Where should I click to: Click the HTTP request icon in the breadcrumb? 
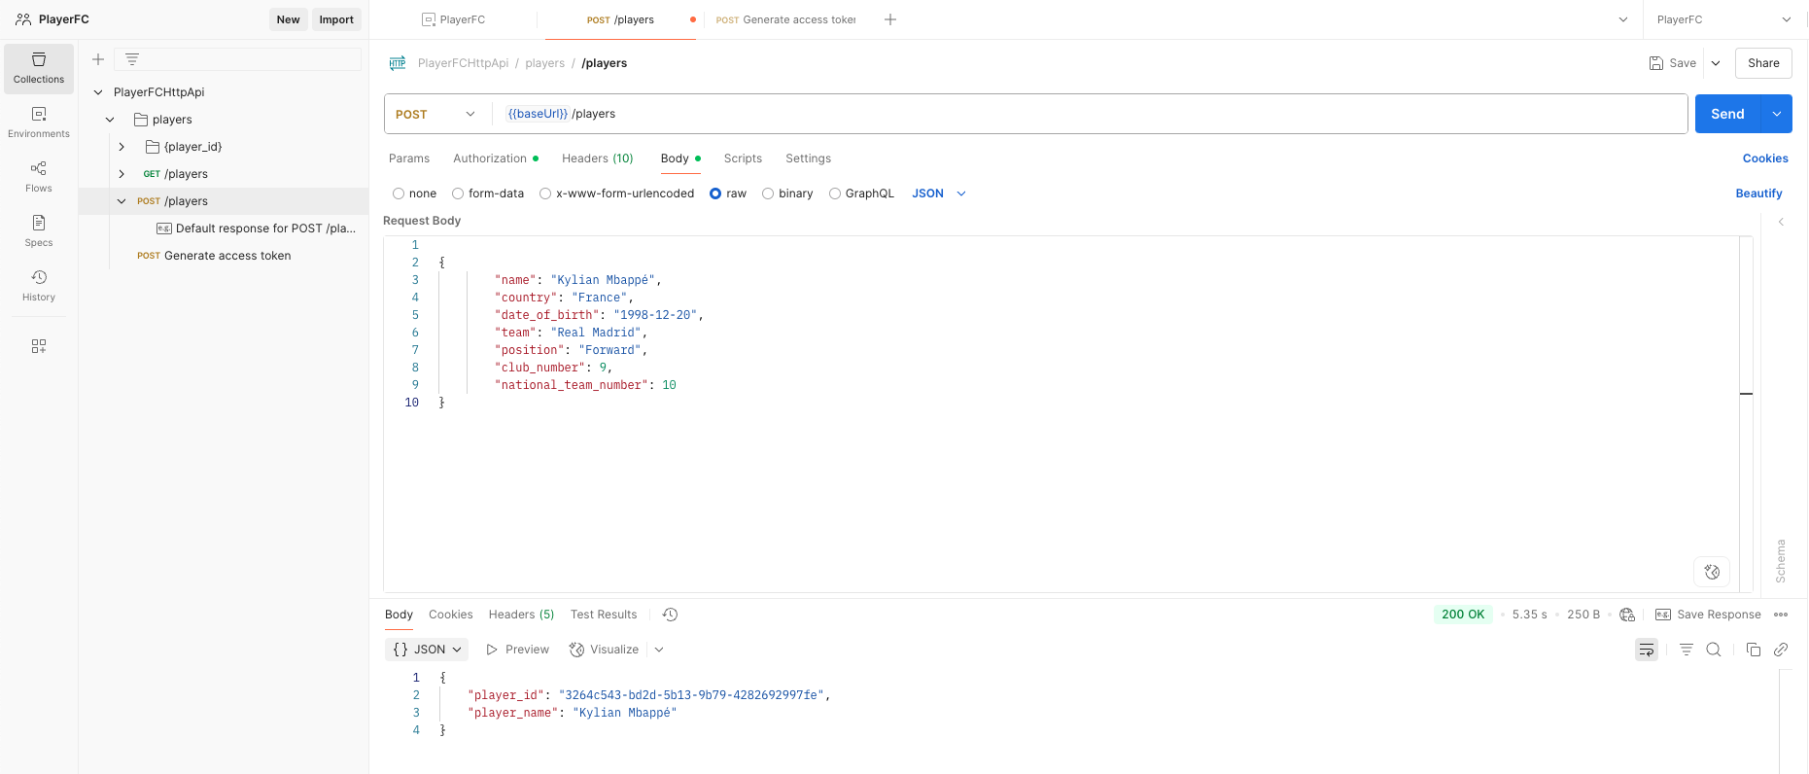point(398,63)
